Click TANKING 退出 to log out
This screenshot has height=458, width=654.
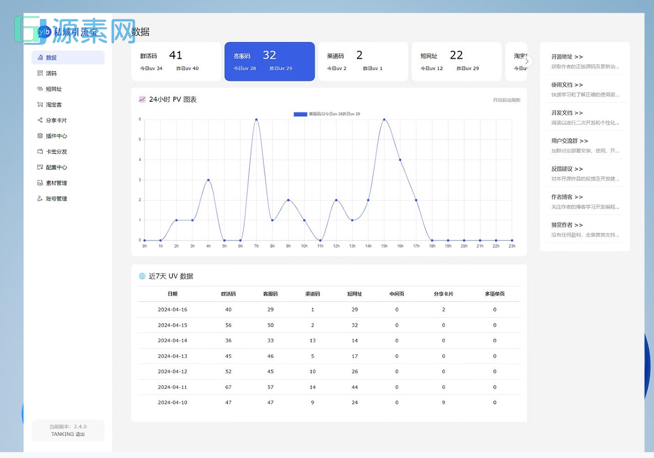point(68,434)
